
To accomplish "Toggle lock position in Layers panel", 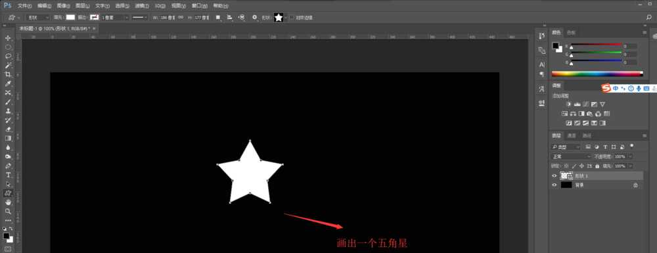I will [x=581, y=166].
